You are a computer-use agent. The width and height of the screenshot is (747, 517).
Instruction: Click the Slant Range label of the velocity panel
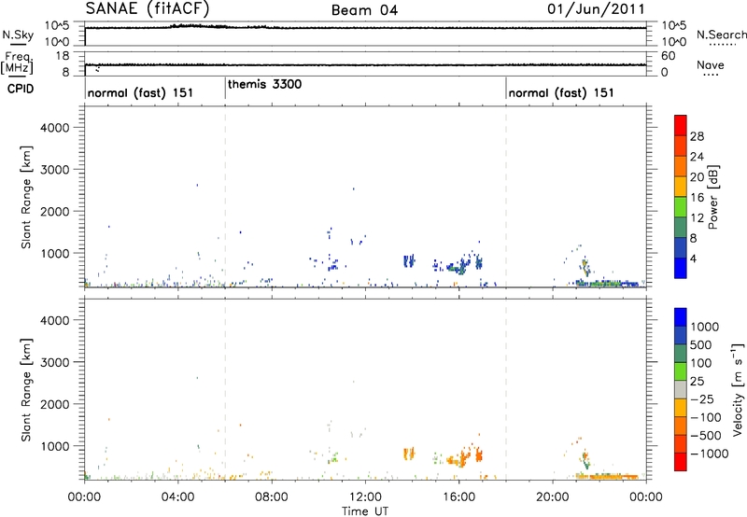pyautogui.click(x=26, y=390)
